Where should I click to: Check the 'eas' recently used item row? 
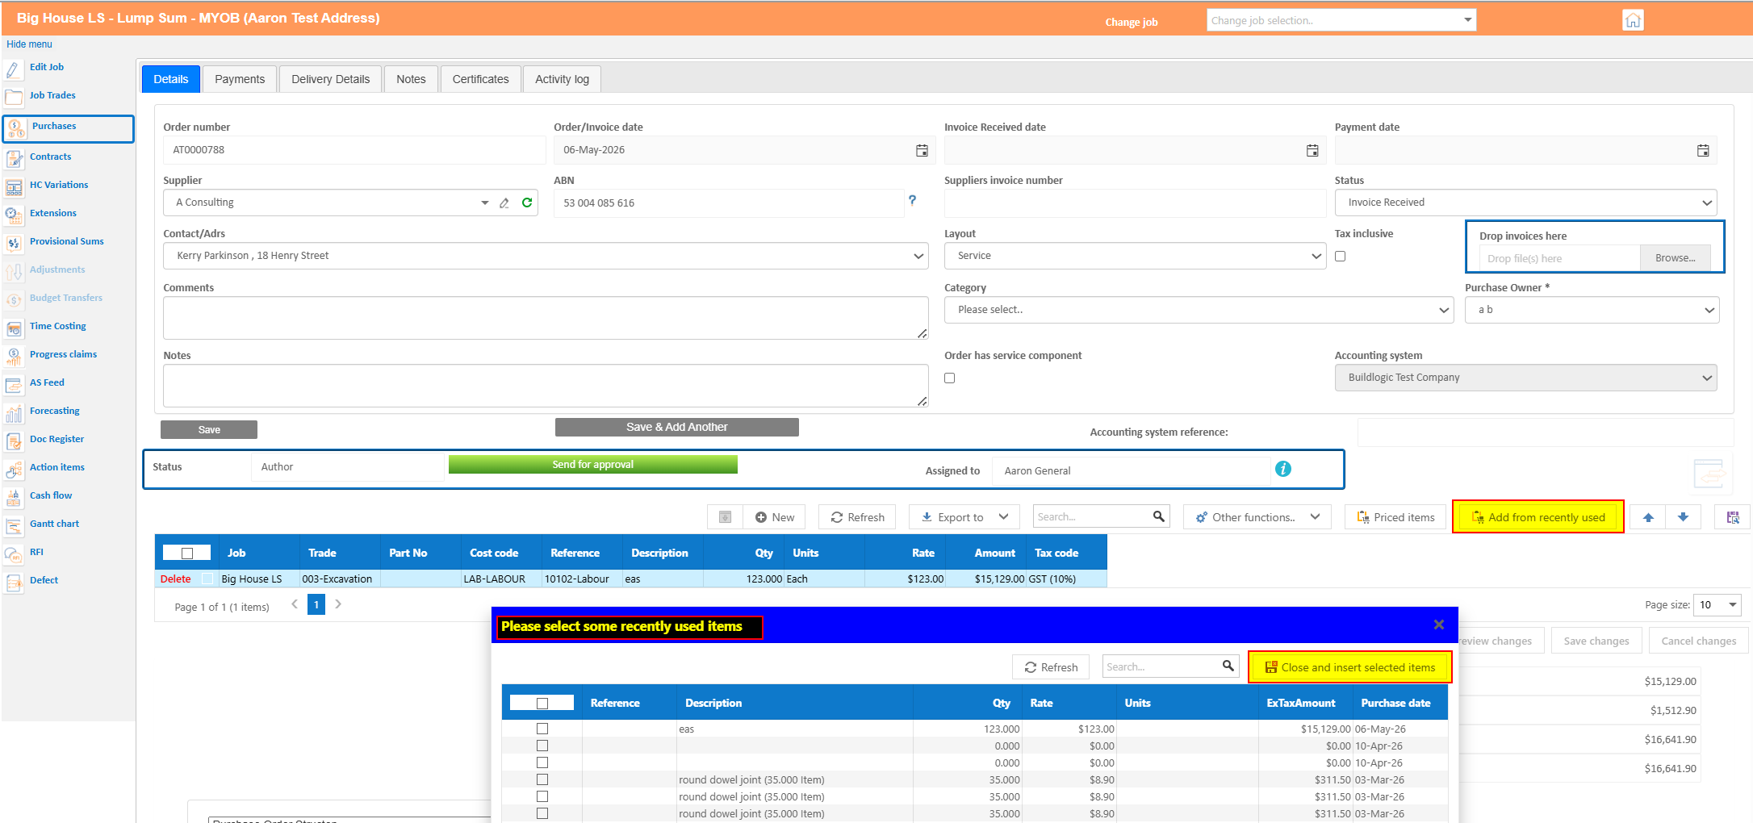click(542, 729)
